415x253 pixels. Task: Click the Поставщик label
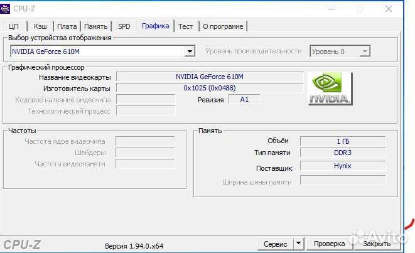pos(274,168)
